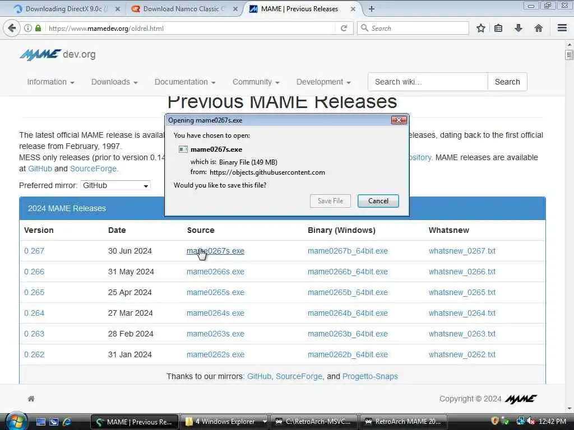Open a new tab with the plus icon

(372, 9)
